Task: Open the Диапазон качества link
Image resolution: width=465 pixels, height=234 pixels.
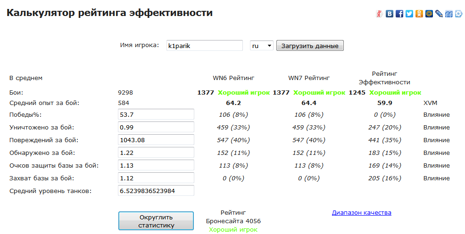Action: pos(362,212)
